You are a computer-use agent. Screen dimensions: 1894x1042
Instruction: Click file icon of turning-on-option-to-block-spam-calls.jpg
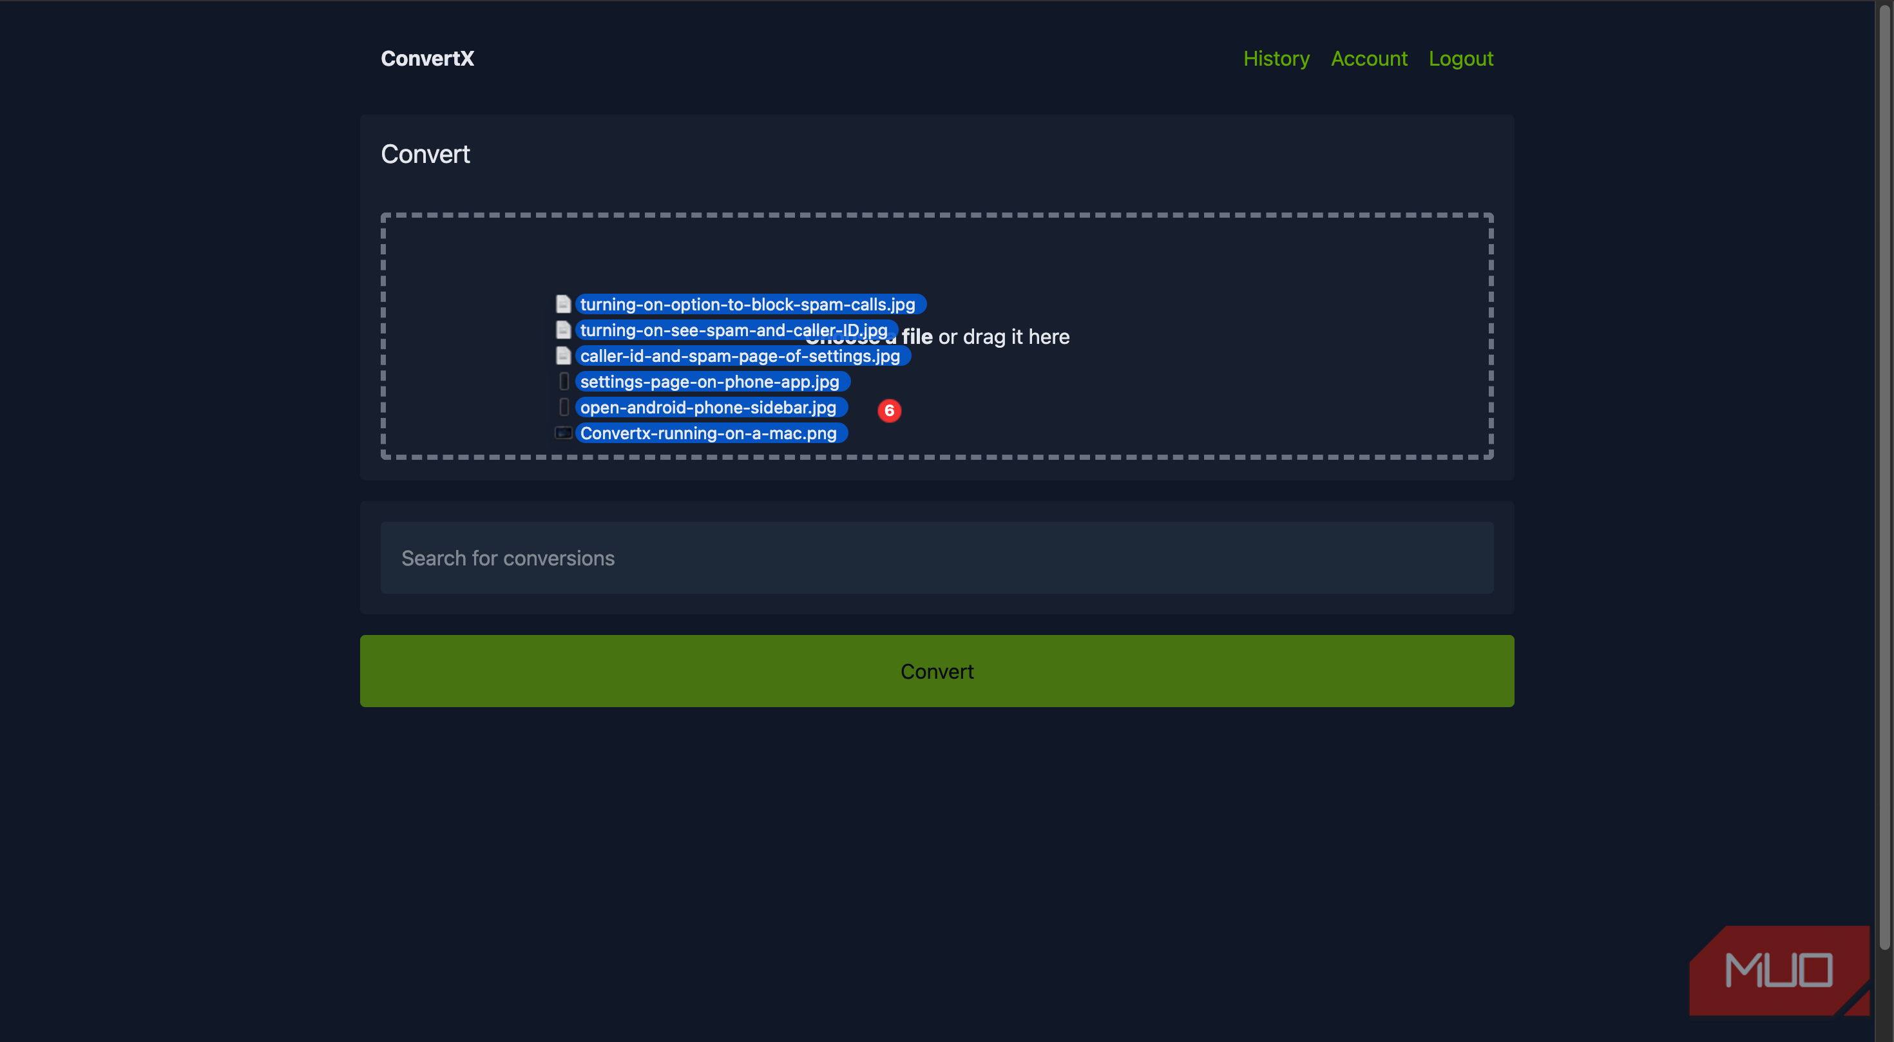tap(563, 304)
